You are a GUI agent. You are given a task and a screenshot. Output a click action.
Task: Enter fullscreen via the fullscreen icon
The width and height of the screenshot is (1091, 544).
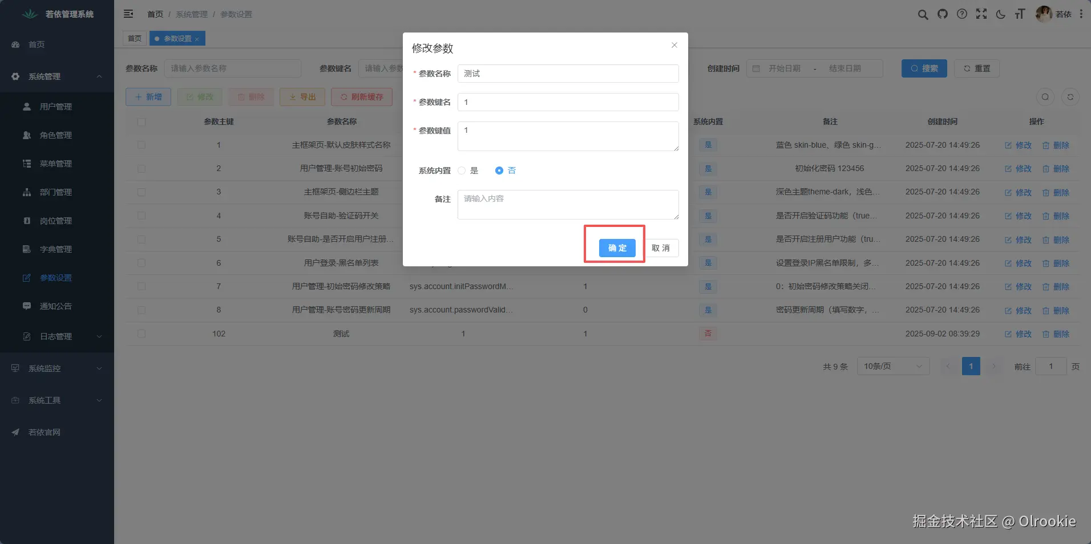coord(981,14)
